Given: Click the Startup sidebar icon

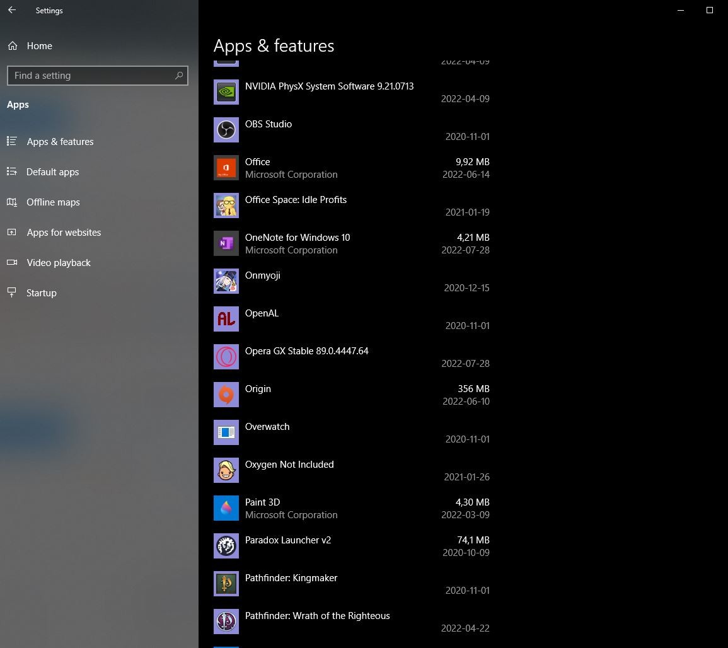Looking at the screenshot, I should 11,292.
